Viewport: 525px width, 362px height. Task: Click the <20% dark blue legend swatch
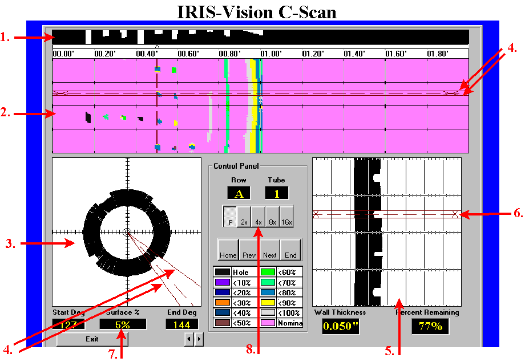[x=223, y=292]
